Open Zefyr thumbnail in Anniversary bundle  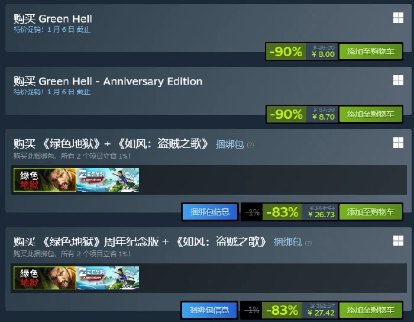tap(108, 278)
